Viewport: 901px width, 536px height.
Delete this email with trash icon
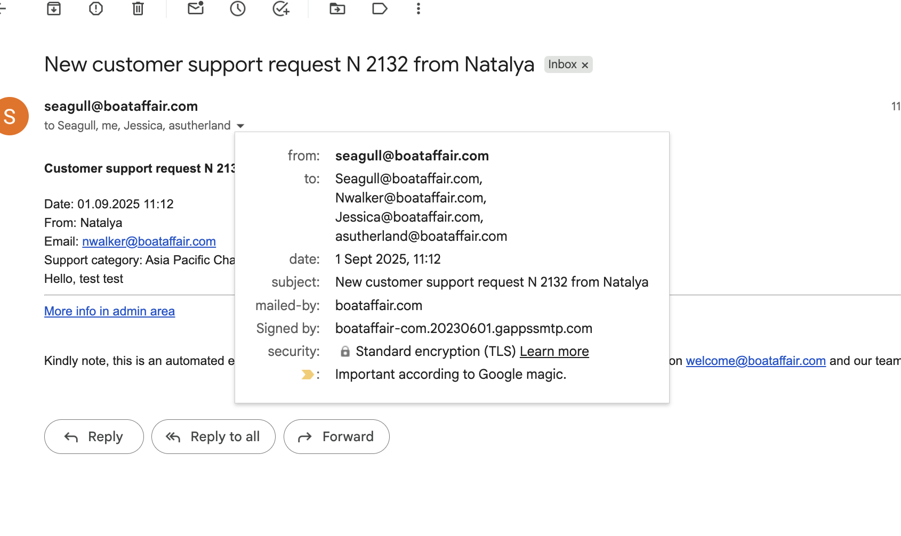click(x=138, y=9)
